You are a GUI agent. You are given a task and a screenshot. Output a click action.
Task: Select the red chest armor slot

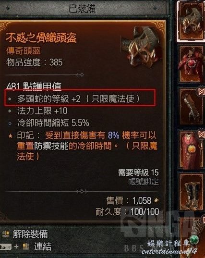[192, 64]
